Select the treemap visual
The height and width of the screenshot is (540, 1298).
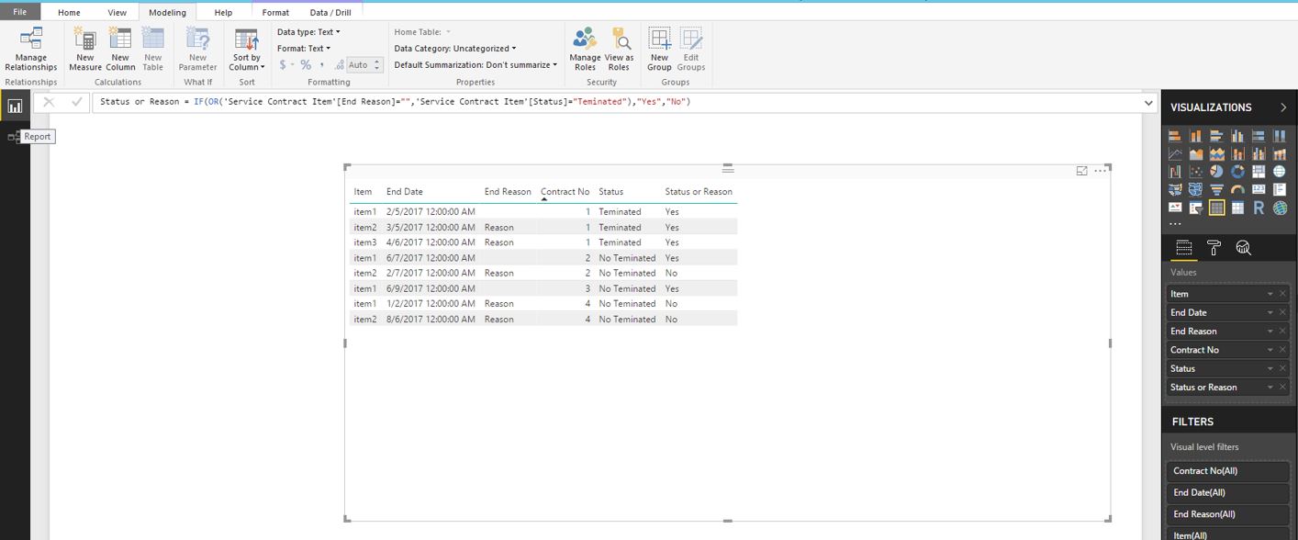1259,172
